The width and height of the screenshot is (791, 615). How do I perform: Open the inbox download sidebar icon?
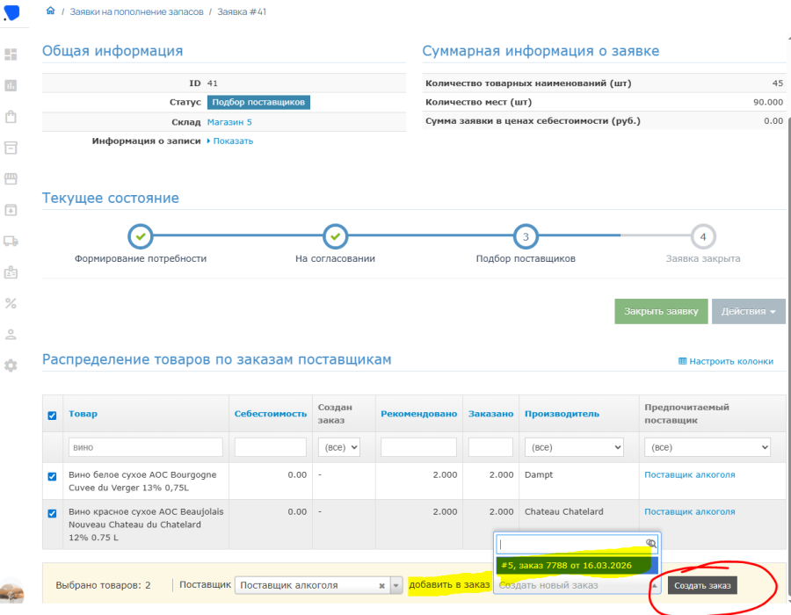pos(11,210)
